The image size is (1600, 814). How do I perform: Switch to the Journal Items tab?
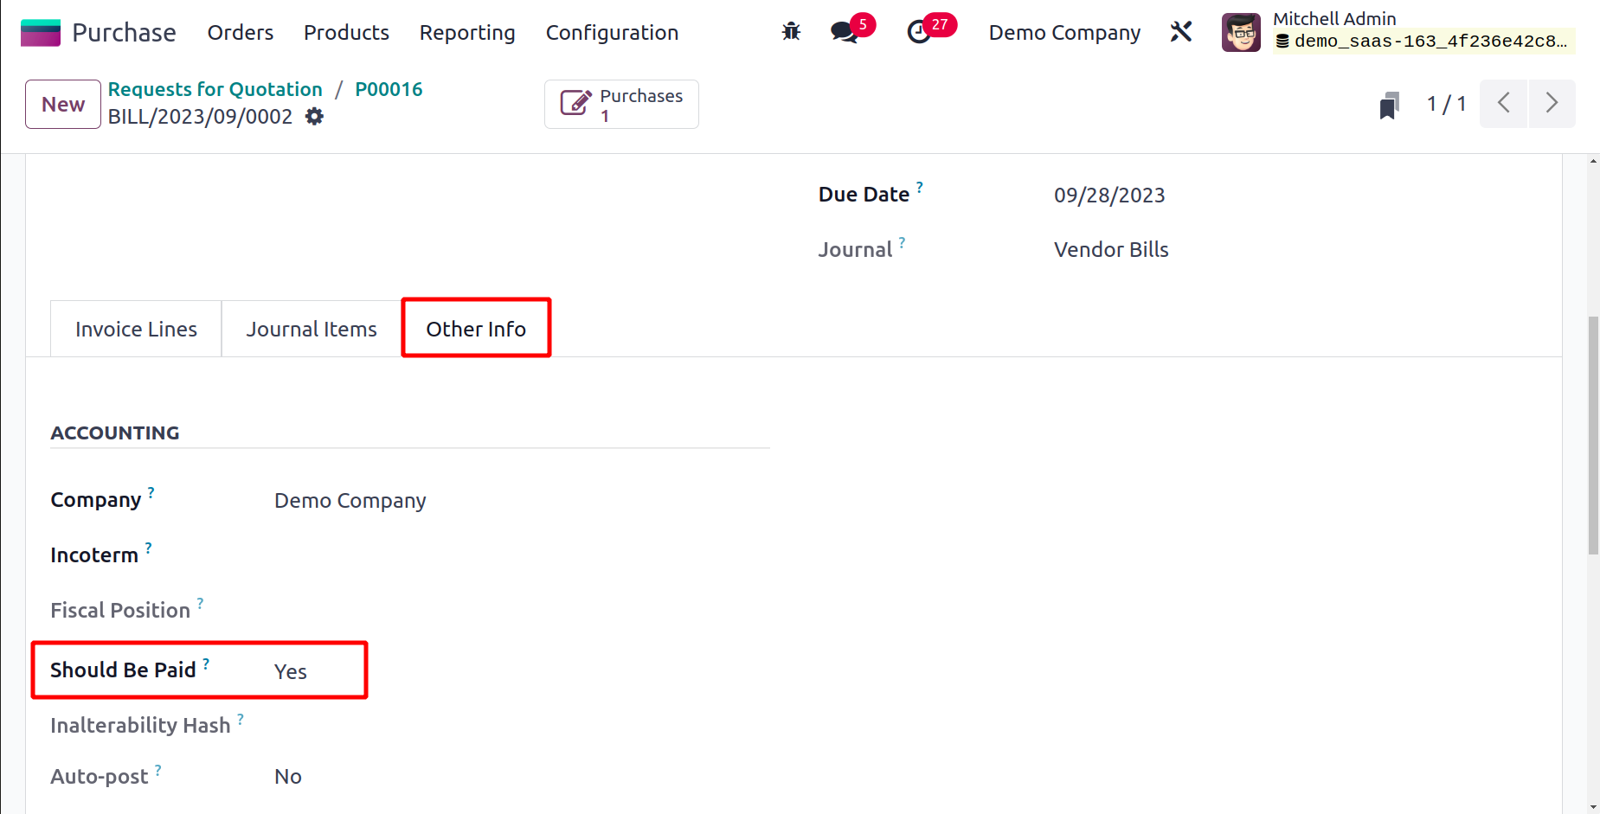pos(312,330)
